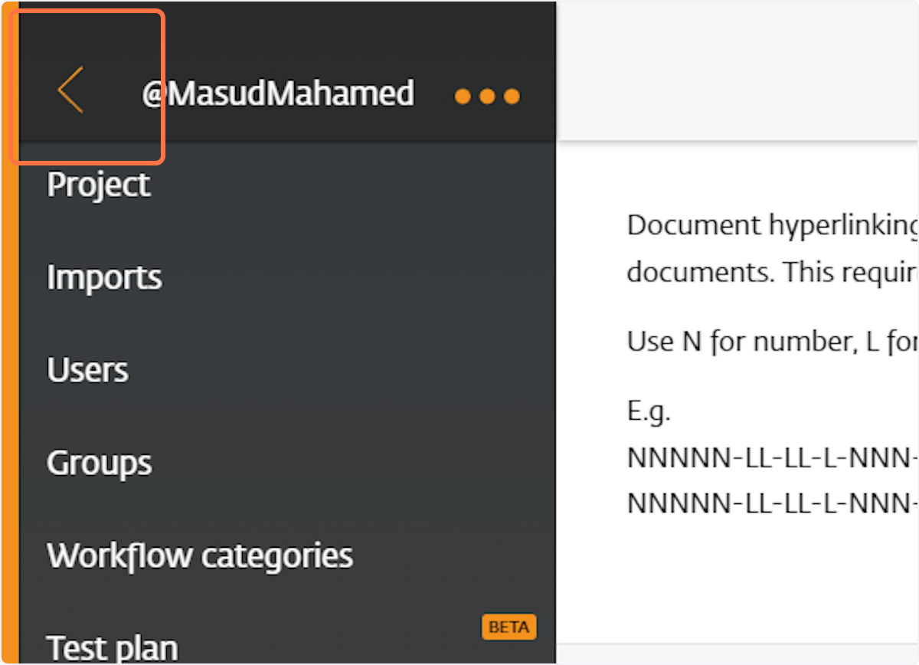
Task: Open the Project settings item
Action: pos(99,185)
